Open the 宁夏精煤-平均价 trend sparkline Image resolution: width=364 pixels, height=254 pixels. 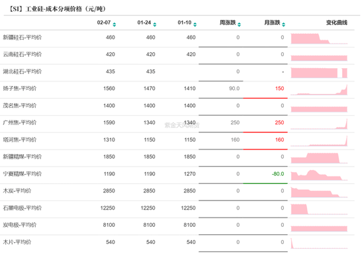319,175
